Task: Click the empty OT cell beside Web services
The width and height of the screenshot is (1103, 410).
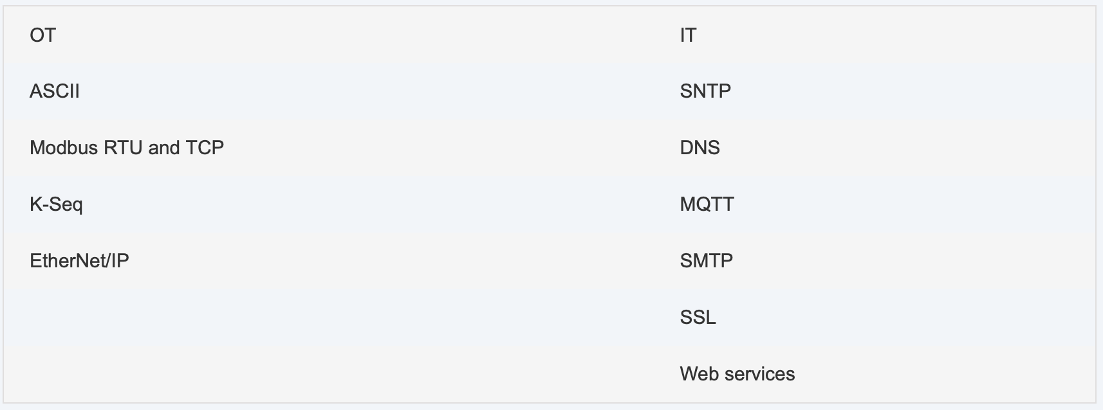Action: (x=329, y=374)
